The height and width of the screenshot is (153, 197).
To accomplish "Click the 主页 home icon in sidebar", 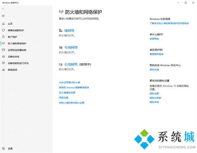I will click(x=4, y=24).
